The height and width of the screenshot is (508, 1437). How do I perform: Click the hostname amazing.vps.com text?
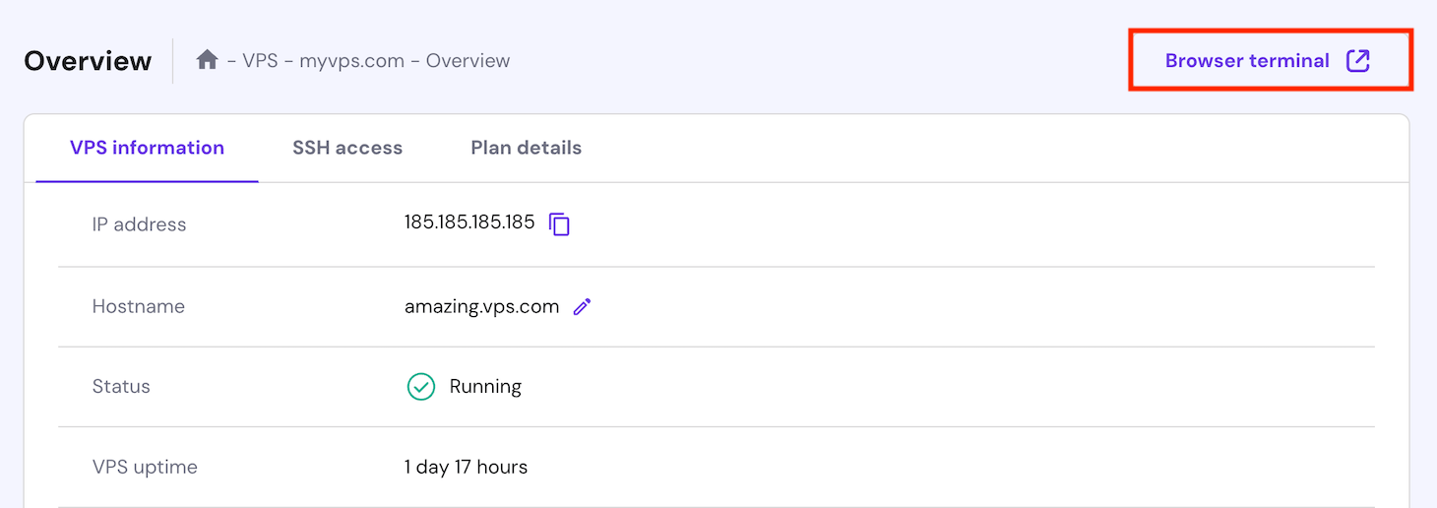tap(481, 306)
